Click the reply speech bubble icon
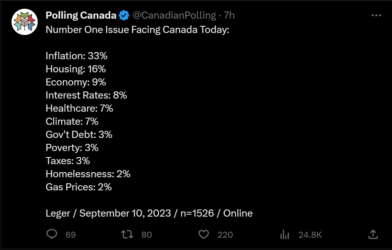 click(52, 234)
